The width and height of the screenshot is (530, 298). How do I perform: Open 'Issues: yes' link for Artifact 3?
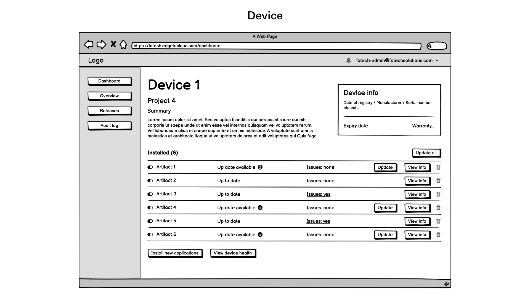pos(318,194)
